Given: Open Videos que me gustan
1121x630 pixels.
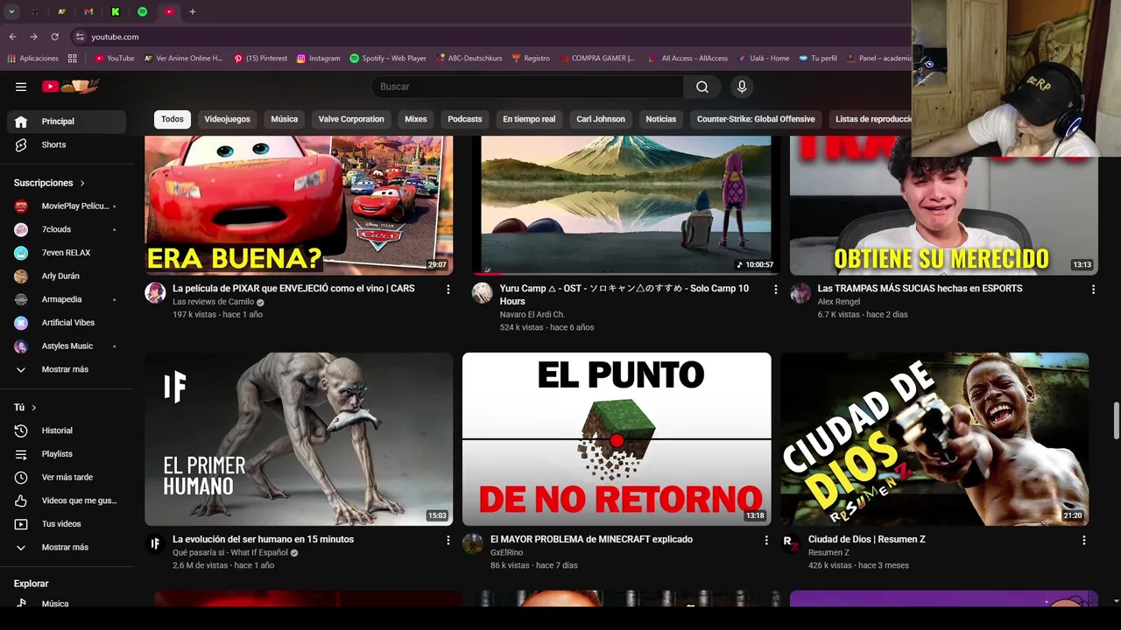Looking at the screenshot, I should [x=67, y=500].
